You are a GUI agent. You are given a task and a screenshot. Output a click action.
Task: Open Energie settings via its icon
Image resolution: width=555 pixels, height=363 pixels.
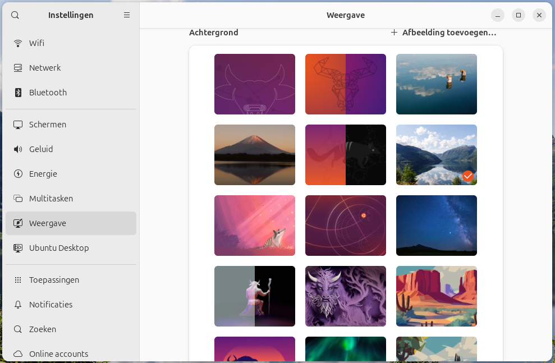click(x=18, y=174)
